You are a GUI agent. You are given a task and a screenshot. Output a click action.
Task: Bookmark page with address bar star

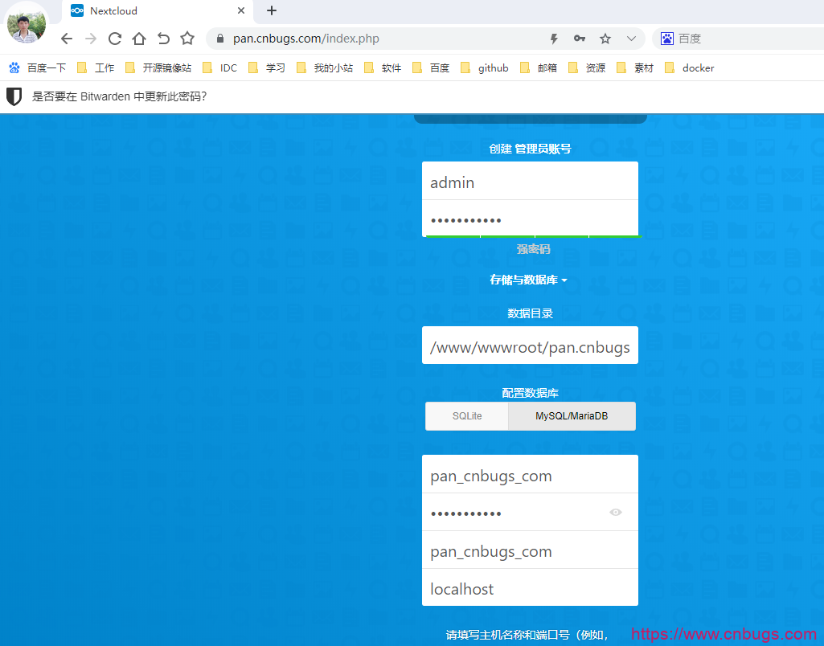point(605,39)
